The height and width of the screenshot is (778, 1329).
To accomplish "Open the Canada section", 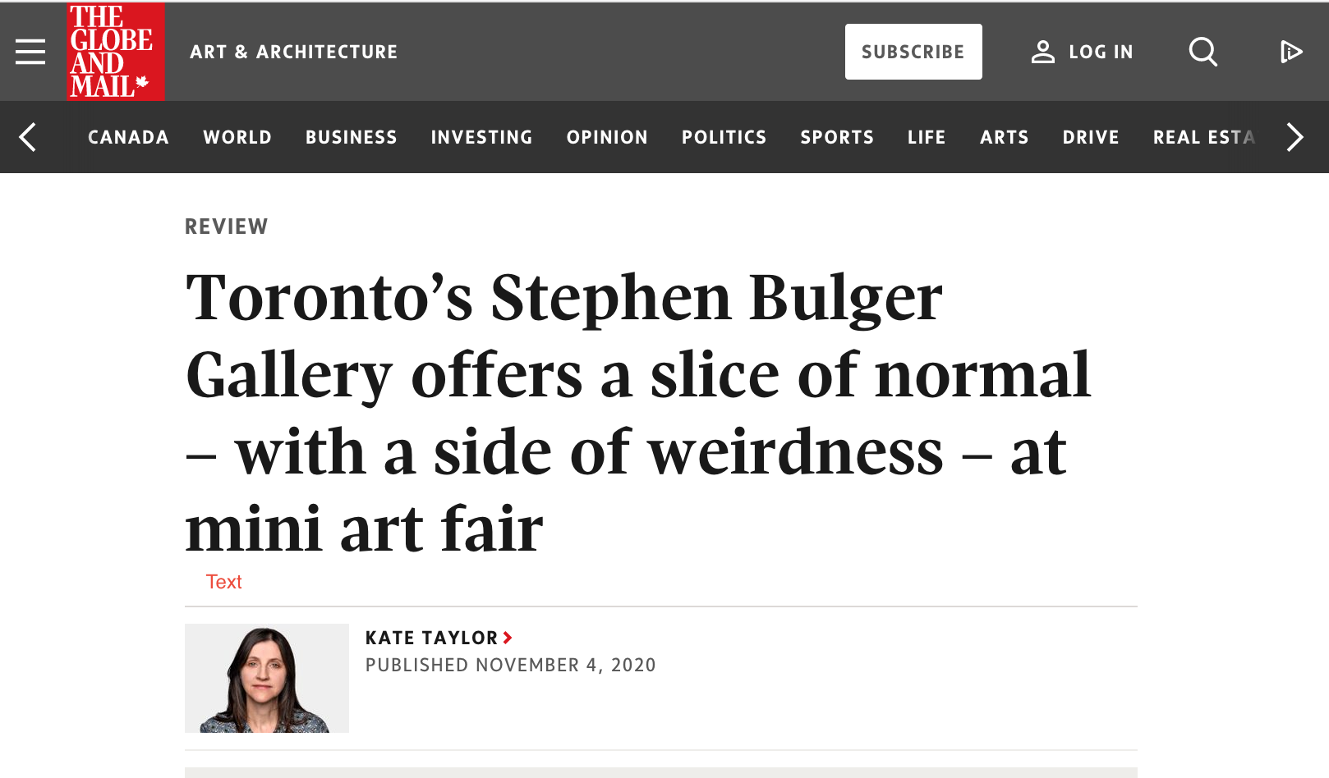I will pyautogui.click(x=128, y=137).
